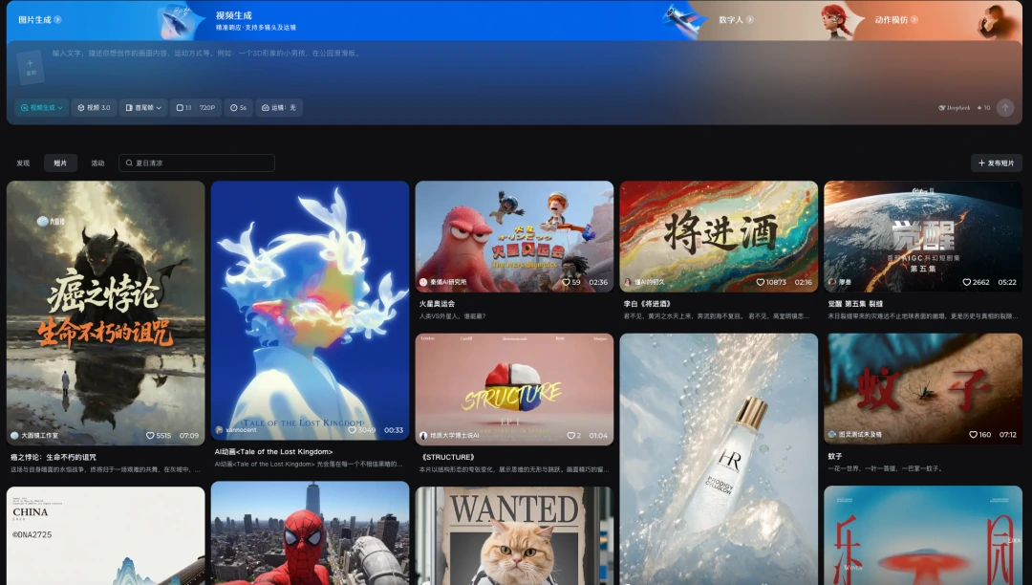This screenshot has height=585, width=1032.
Task: Click the upload arrow send button
Action: [1005, 108]
